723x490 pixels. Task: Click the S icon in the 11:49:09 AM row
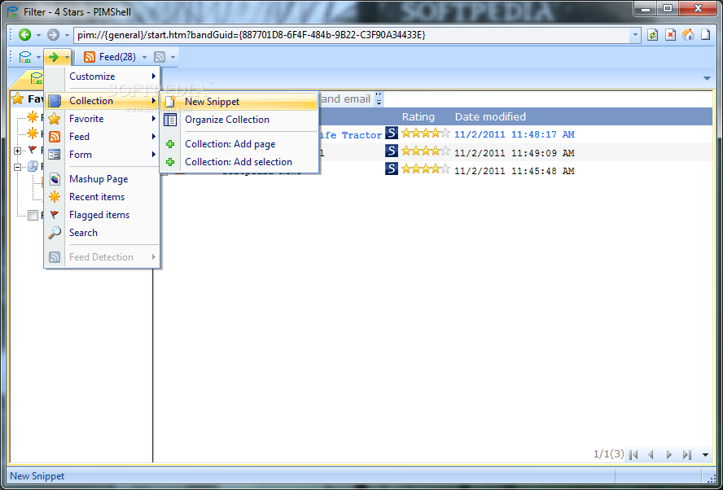pyautogui.click(x=392, y=151)
